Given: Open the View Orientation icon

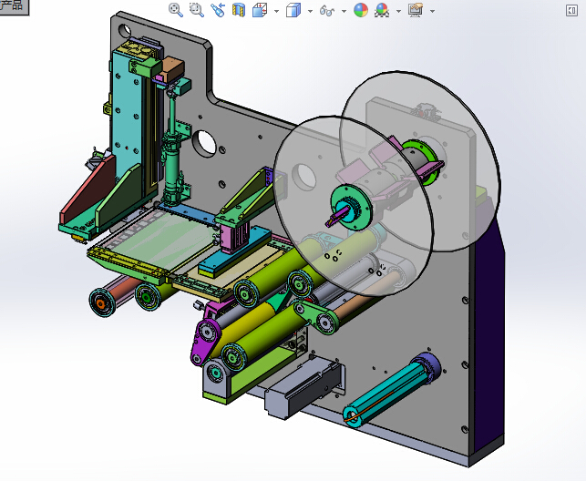Looking at the screenshot, I should (x=260, y=10).
